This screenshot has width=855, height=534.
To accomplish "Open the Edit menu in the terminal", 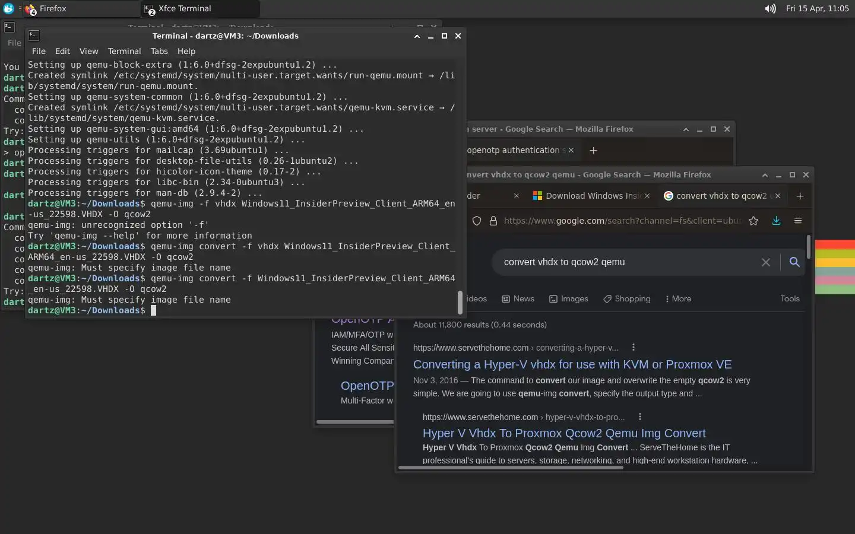I will pyautogui.click(x=62, y=51).
